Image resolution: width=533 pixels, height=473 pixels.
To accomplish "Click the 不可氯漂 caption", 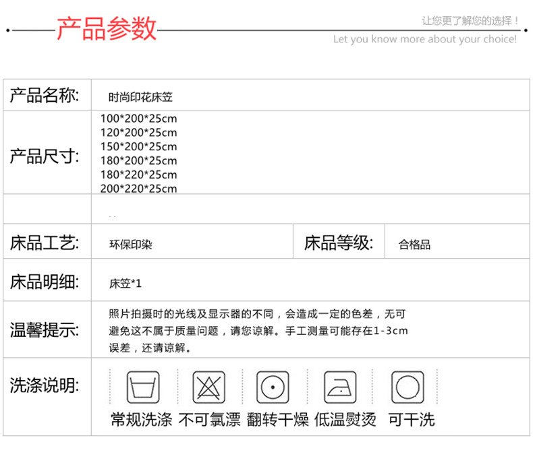I will [209, 420].
